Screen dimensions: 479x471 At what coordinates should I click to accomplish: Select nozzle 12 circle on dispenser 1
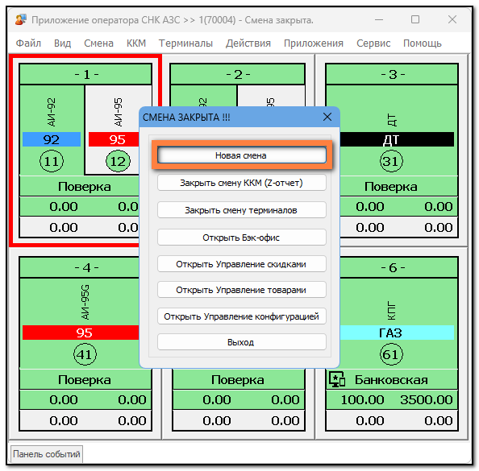pyautogui.click(x=118, y=161)
